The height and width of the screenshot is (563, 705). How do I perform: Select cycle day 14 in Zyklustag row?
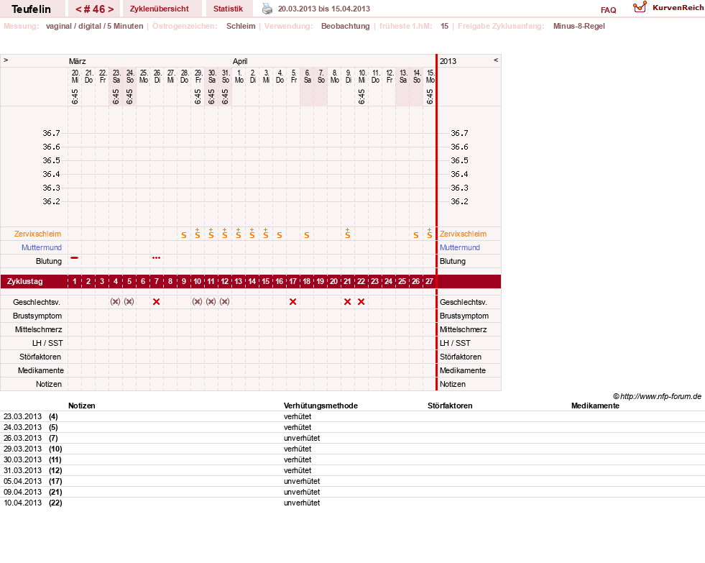(252, 282)
